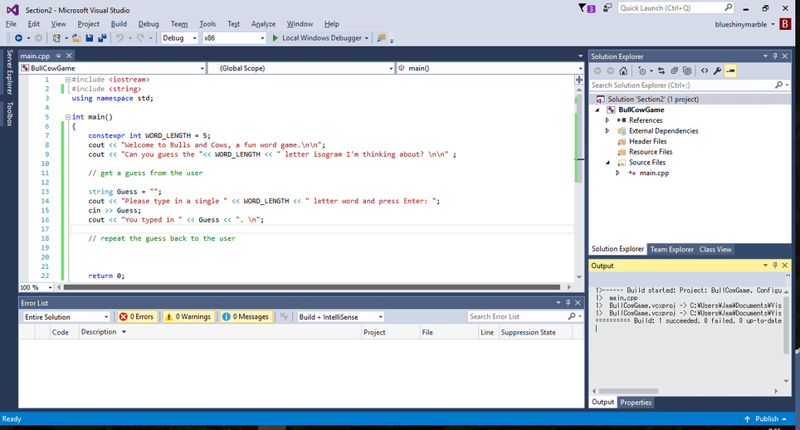Click the Navigate Backward arrow in the toolbar
The image size is (800, 430).
(19, 37)
